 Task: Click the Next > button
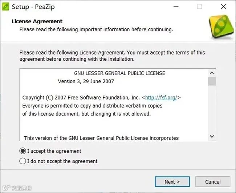pyautogui.click(x=172, y=182)
